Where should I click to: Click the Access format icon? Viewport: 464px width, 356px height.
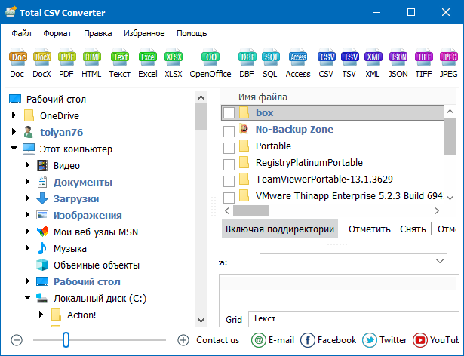click(x=298, y=57)
